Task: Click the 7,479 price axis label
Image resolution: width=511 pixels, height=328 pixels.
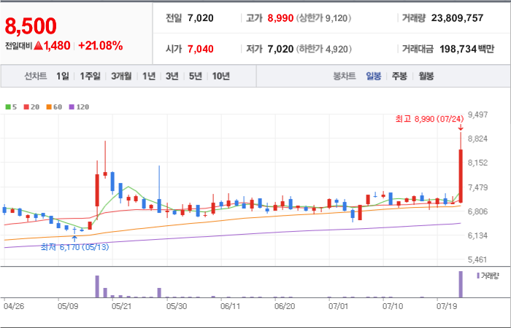Action: (x=477, y=187)
